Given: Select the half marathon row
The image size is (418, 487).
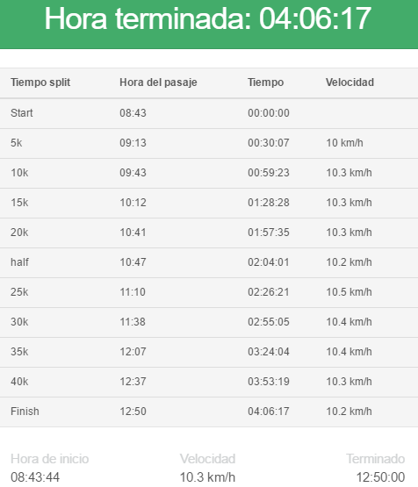Looking at the screenshot, I should tap(209, 262).
